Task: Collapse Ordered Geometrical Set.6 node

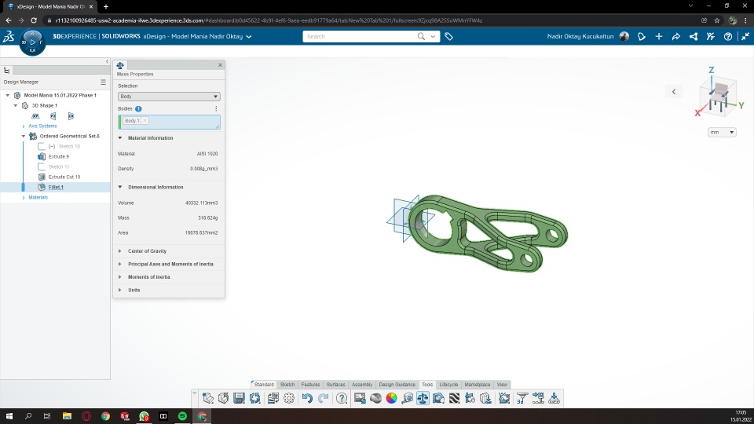Action: (x=23, y=136)
